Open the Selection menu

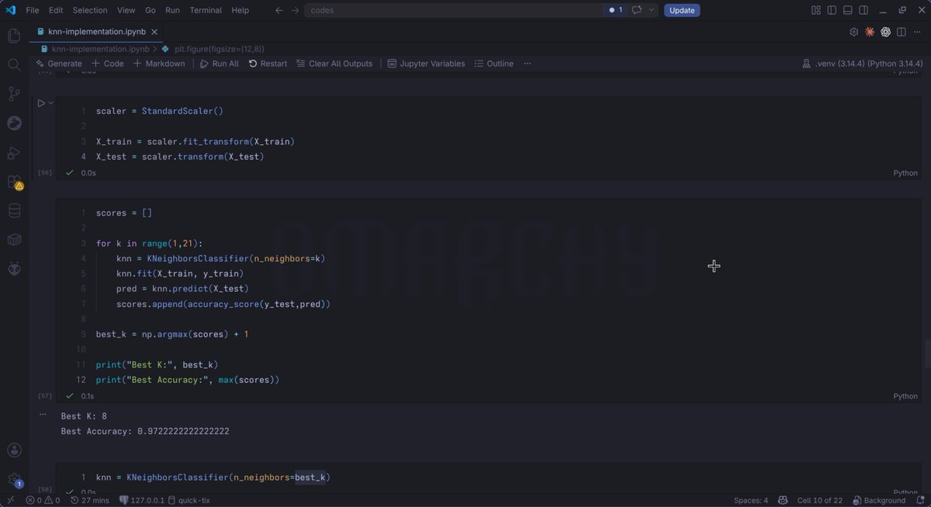pos(90,10)
